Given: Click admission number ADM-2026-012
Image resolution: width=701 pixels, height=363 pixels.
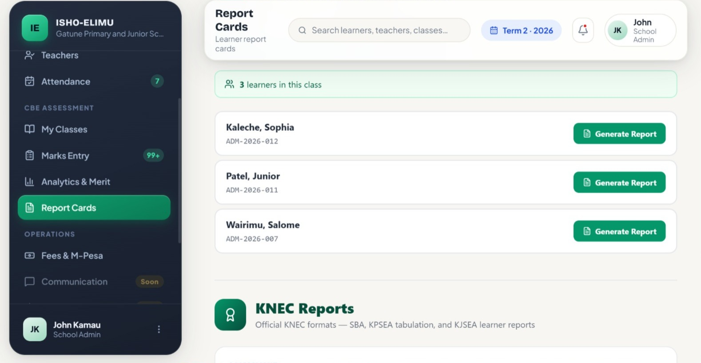Looking at the screenshot, I should point(252,141).
